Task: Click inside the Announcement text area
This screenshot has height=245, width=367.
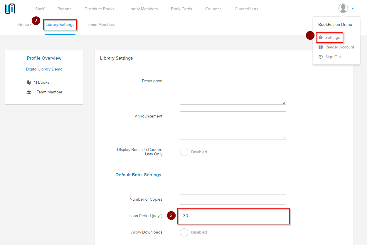Action: (233, 125)
